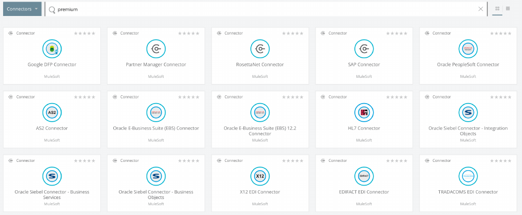The height and width of the screenshot is (215, 522).
Task: Rate the HL7 Connector stars
Action: click(397, 97)
